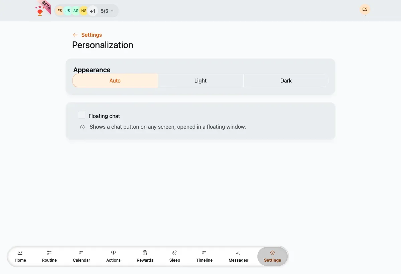Open the ES profile menu at top right
The height and width of the screenshot is (274, 401).
365,10
